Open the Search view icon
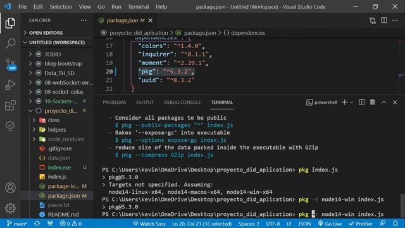This screenshot has height=228, width=405. pos(10,43)
